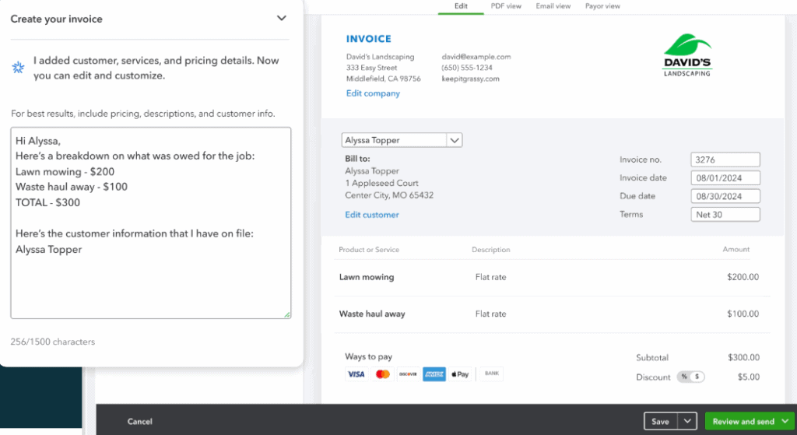797x435 pixels.
Task: Switch to the Edit tab
Action: [461, 6]
